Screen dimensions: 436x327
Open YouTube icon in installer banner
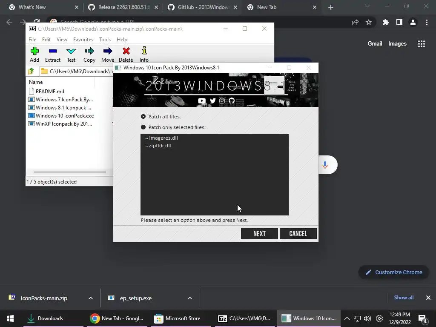[x=201, y=100]
